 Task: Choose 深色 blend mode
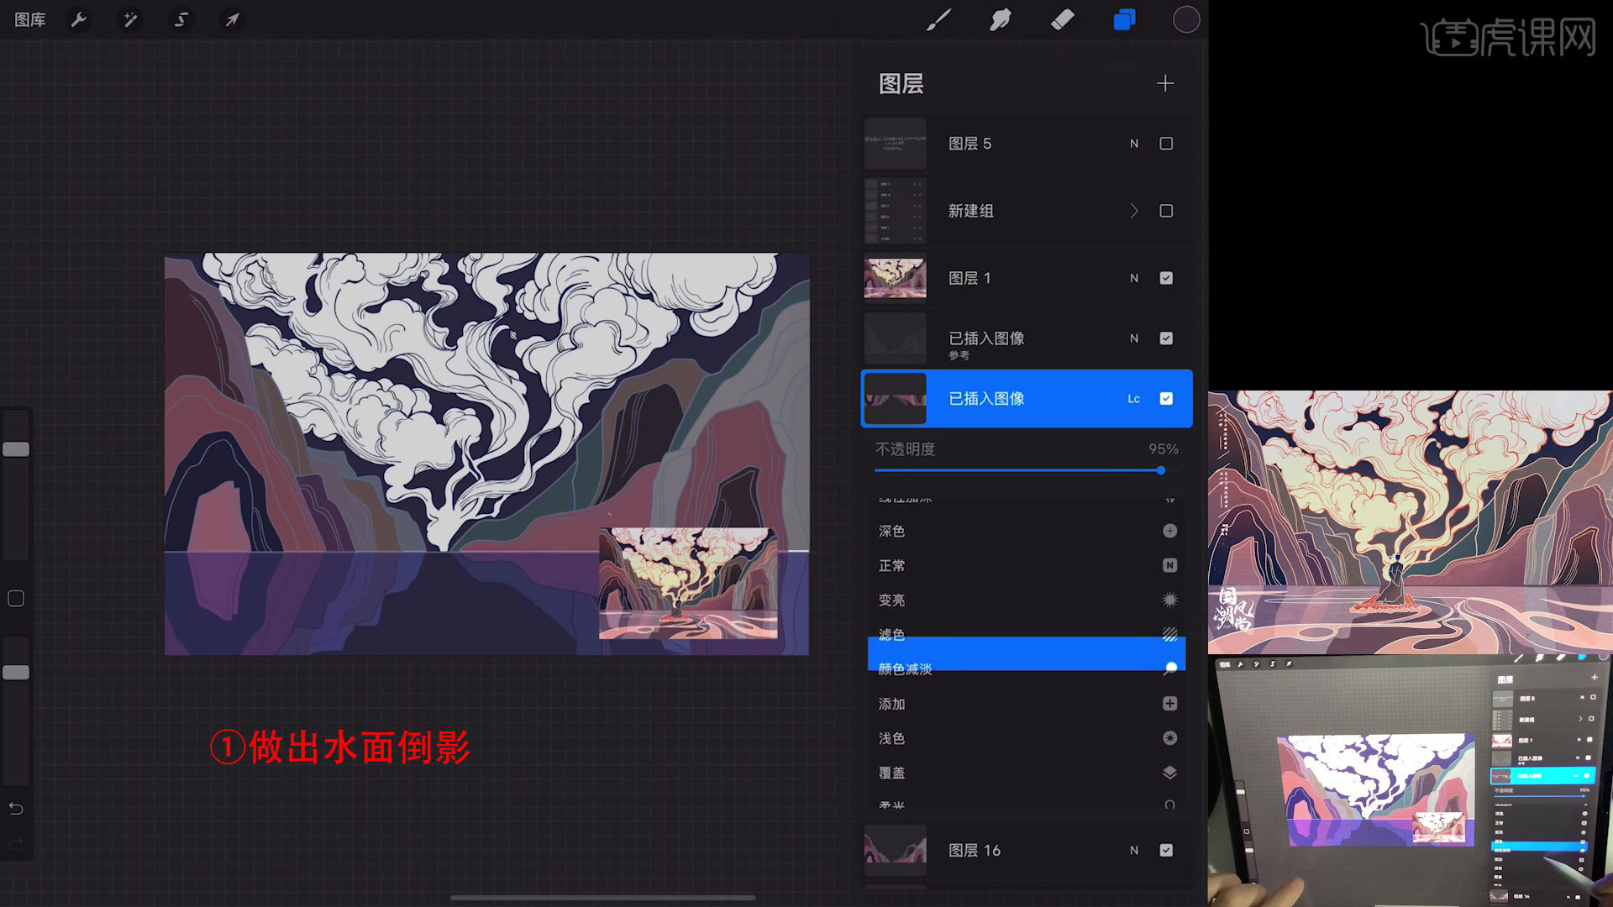[1027, 531]
